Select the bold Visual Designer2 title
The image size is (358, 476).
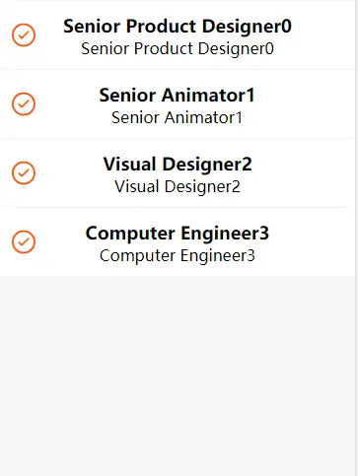[x=178, y=165]
